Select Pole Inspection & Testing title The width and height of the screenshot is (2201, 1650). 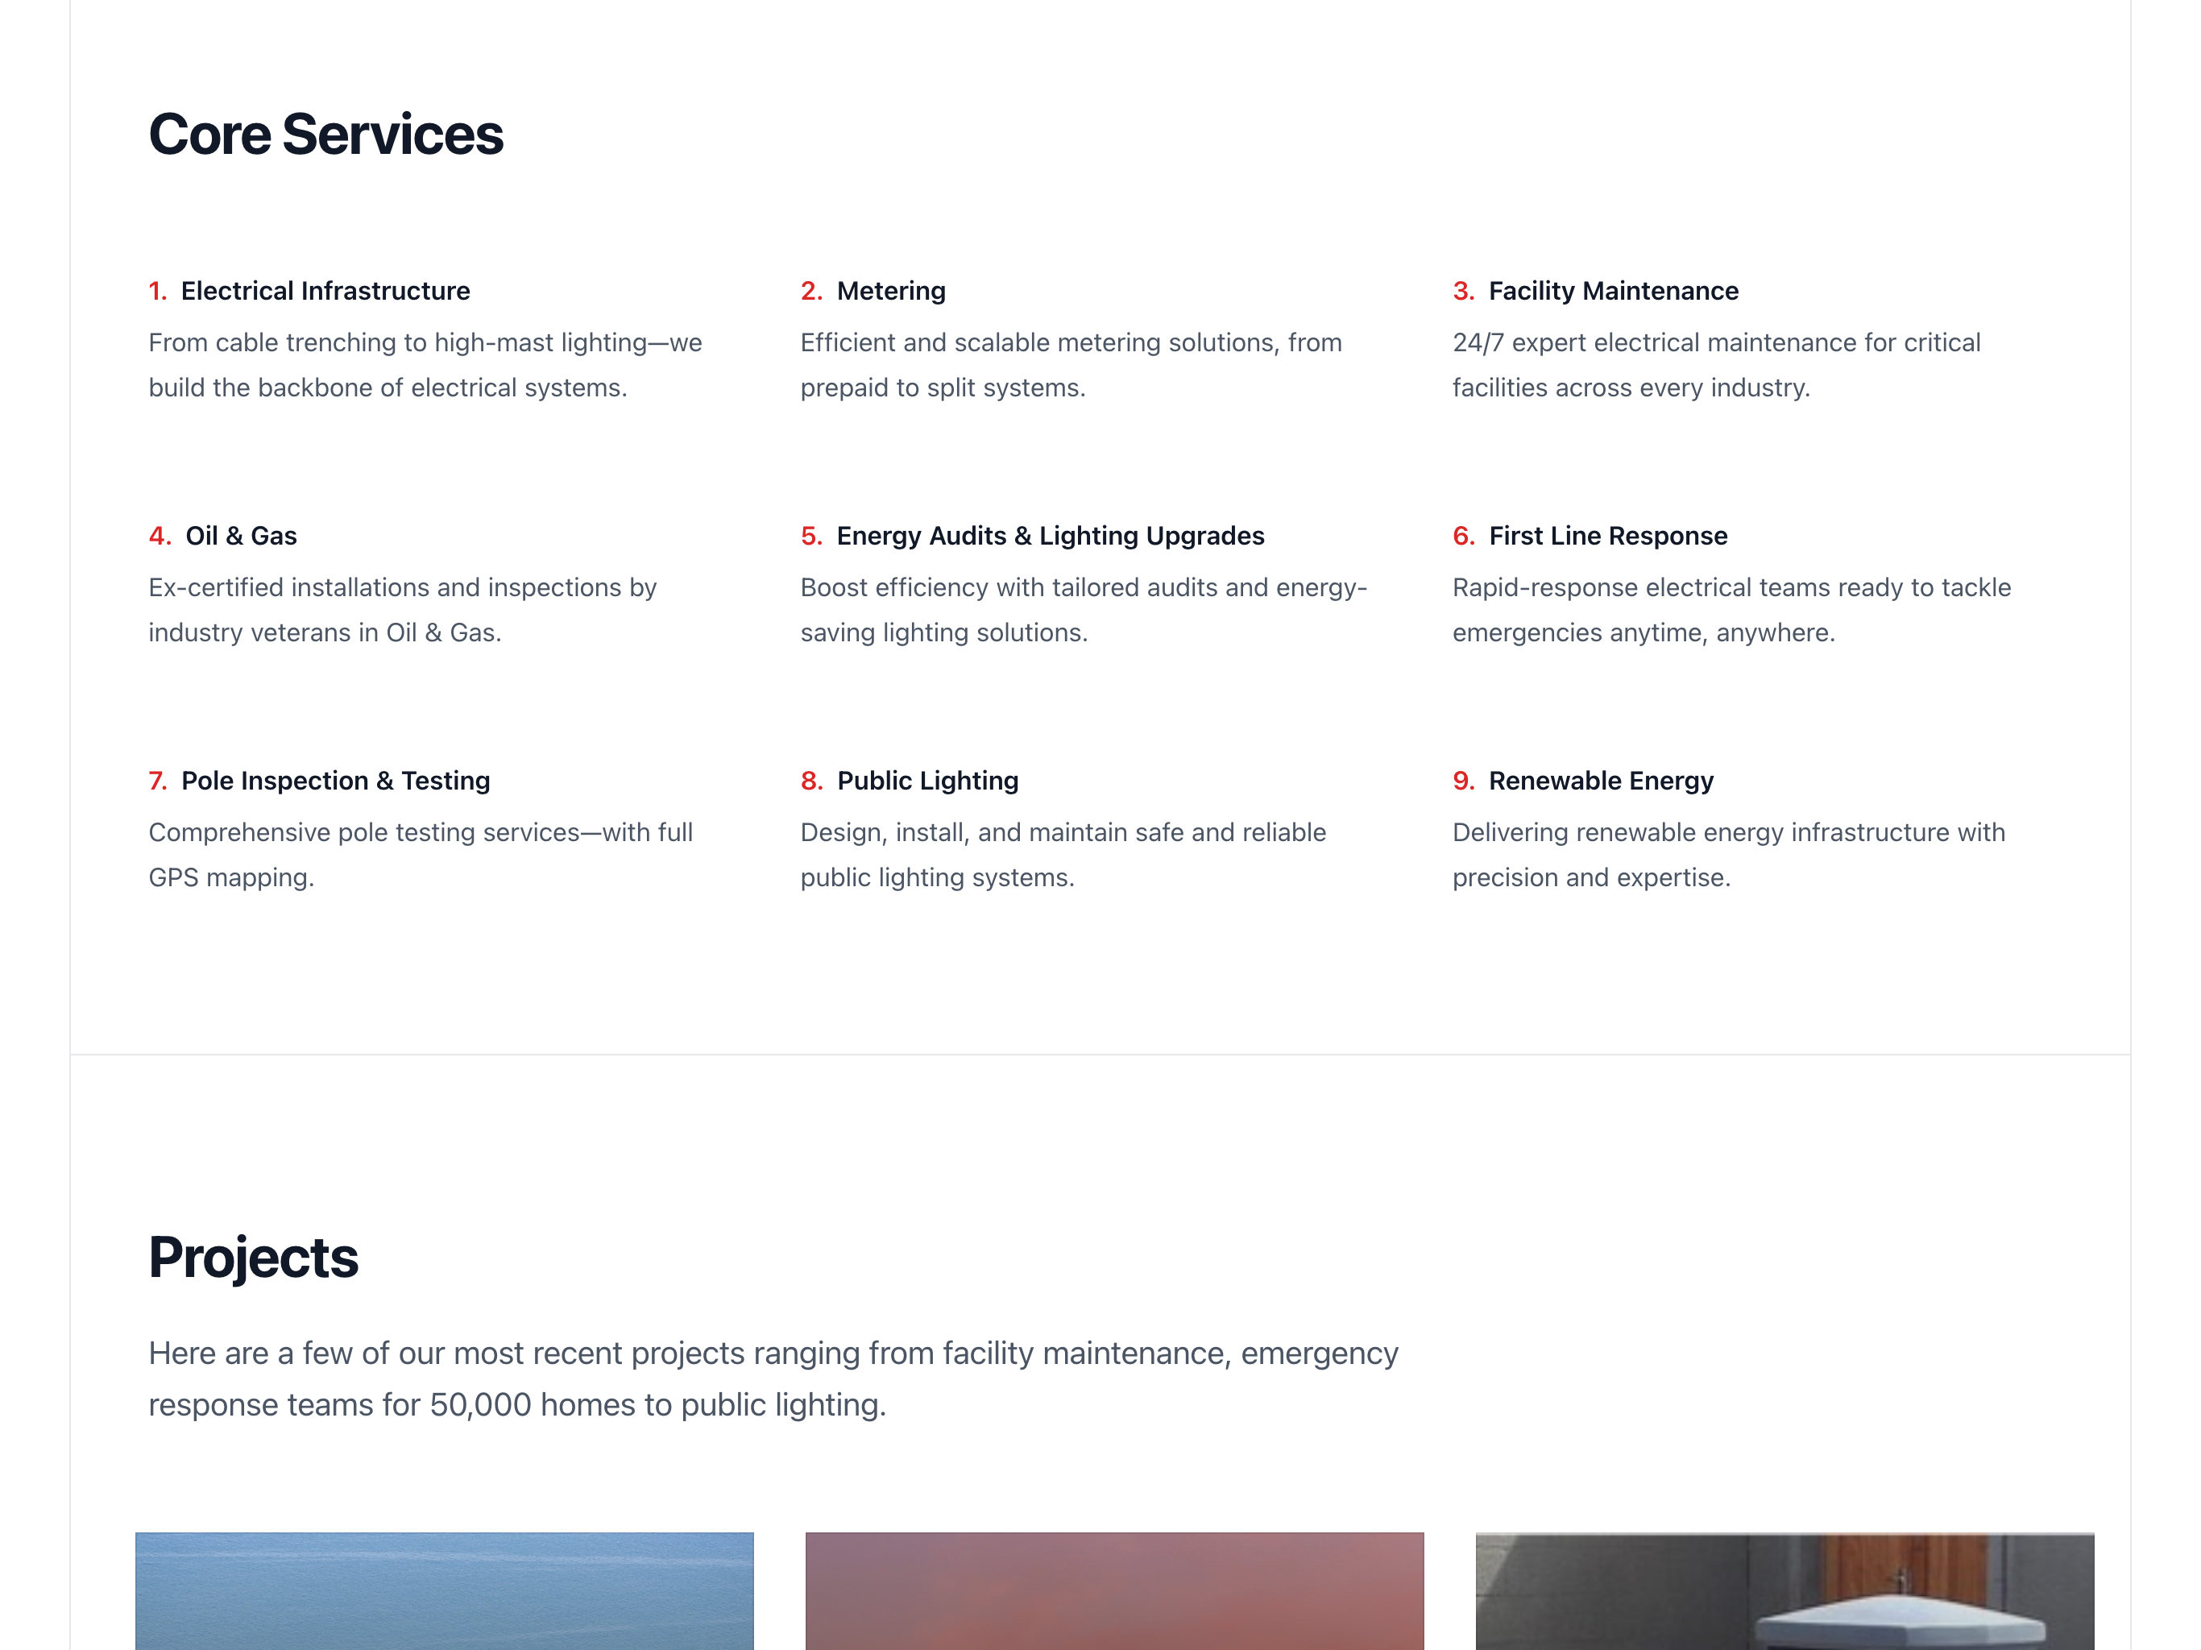(x=335, y=780)
